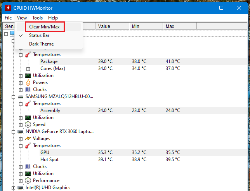Screen dimensions: 250x191
Task: Select the Assembly temperature row
Action: coord(143,110)
